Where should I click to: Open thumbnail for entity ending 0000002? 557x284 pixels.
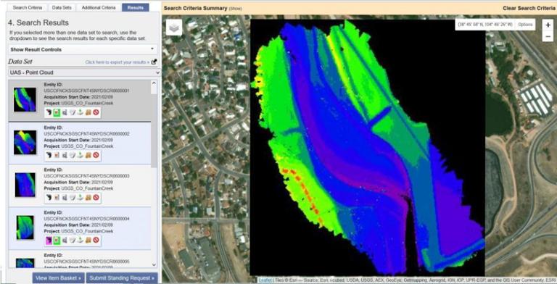(x=25, y=142)
